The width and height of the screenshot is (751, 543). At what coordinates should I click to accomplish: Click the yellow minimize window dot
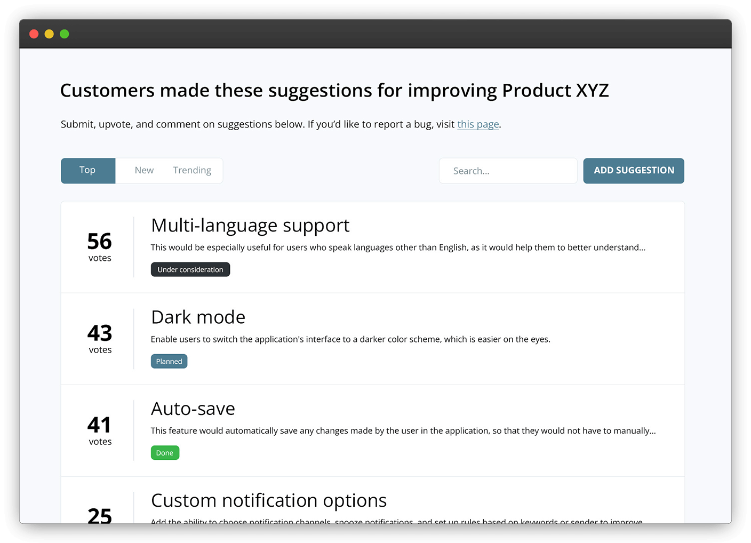click(49, 34)
